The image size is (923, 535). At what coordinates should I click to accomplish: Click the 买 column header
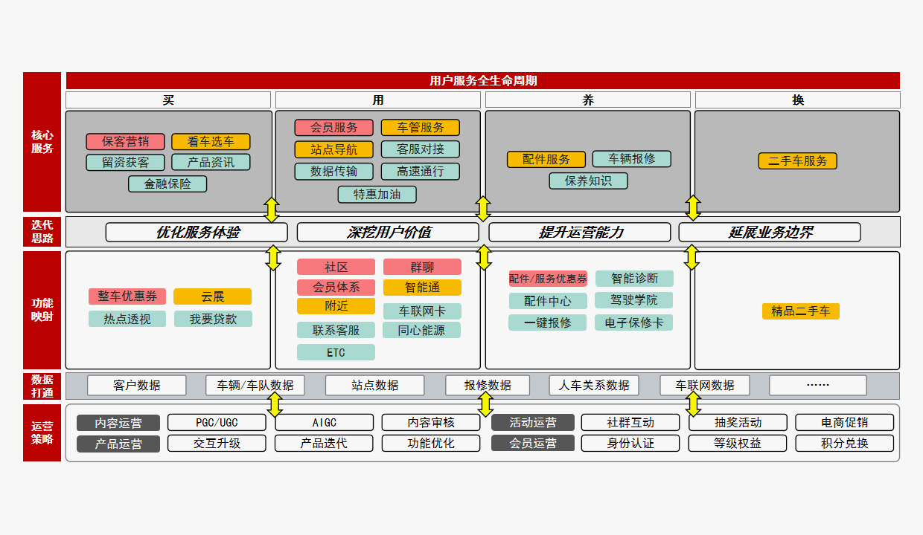[168, 100]
